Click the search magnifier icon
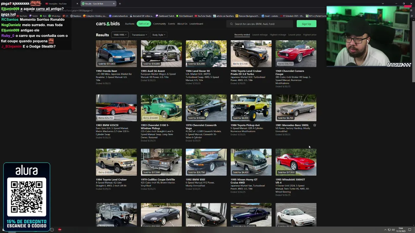 click(231, 24)
